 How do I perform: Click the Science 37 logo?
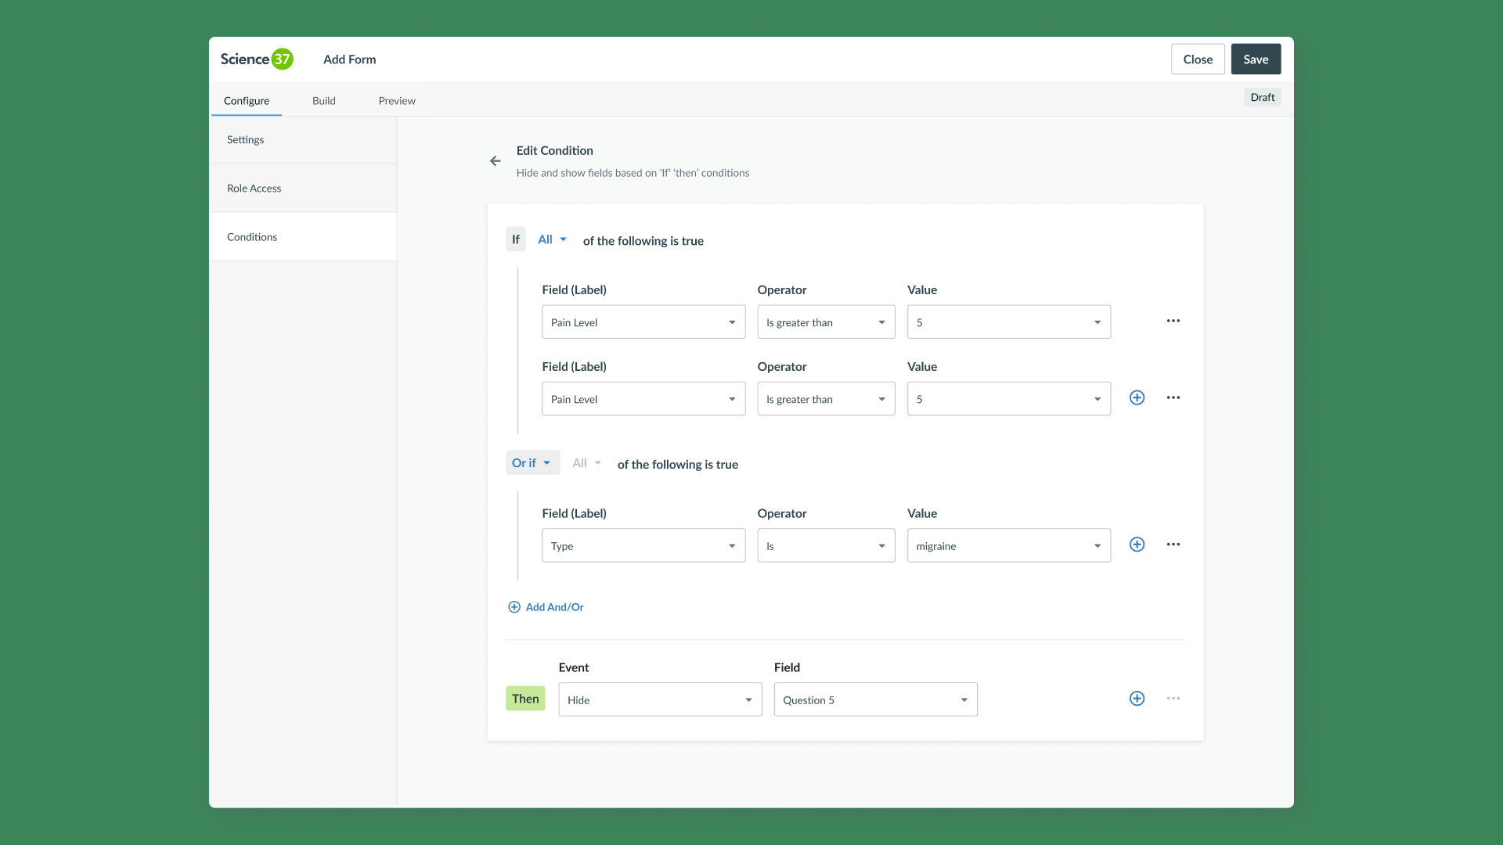point(257,59)
